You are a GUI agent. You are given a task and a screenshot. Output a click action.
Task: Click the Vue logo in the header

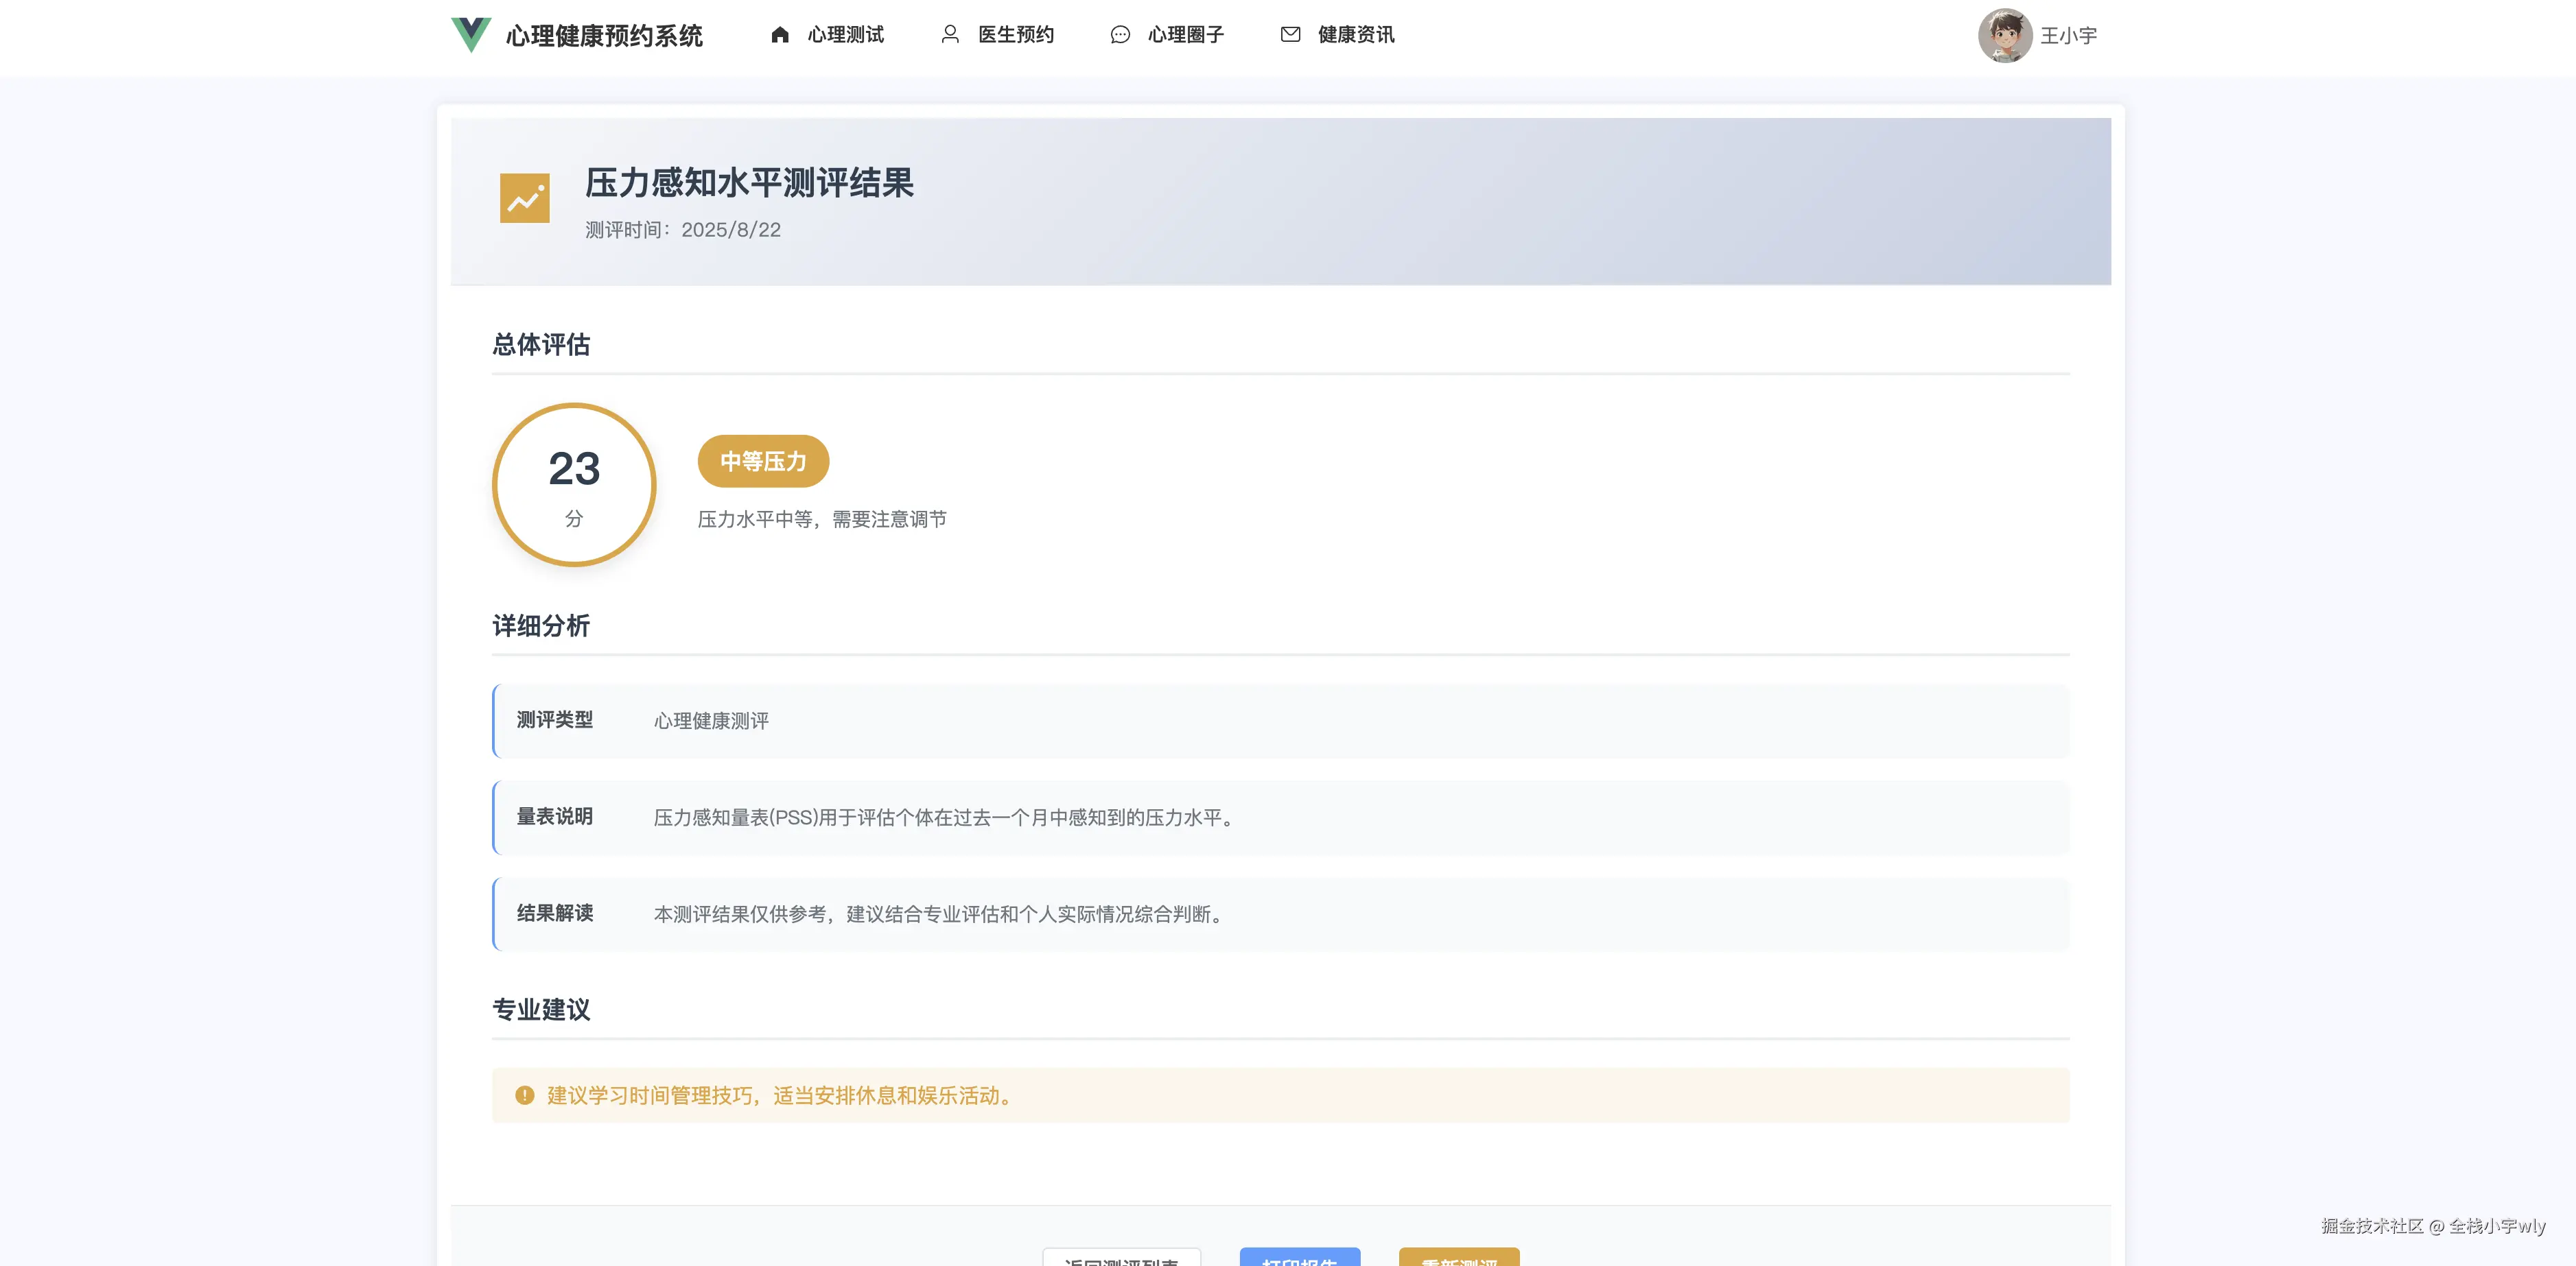[470, 36]
